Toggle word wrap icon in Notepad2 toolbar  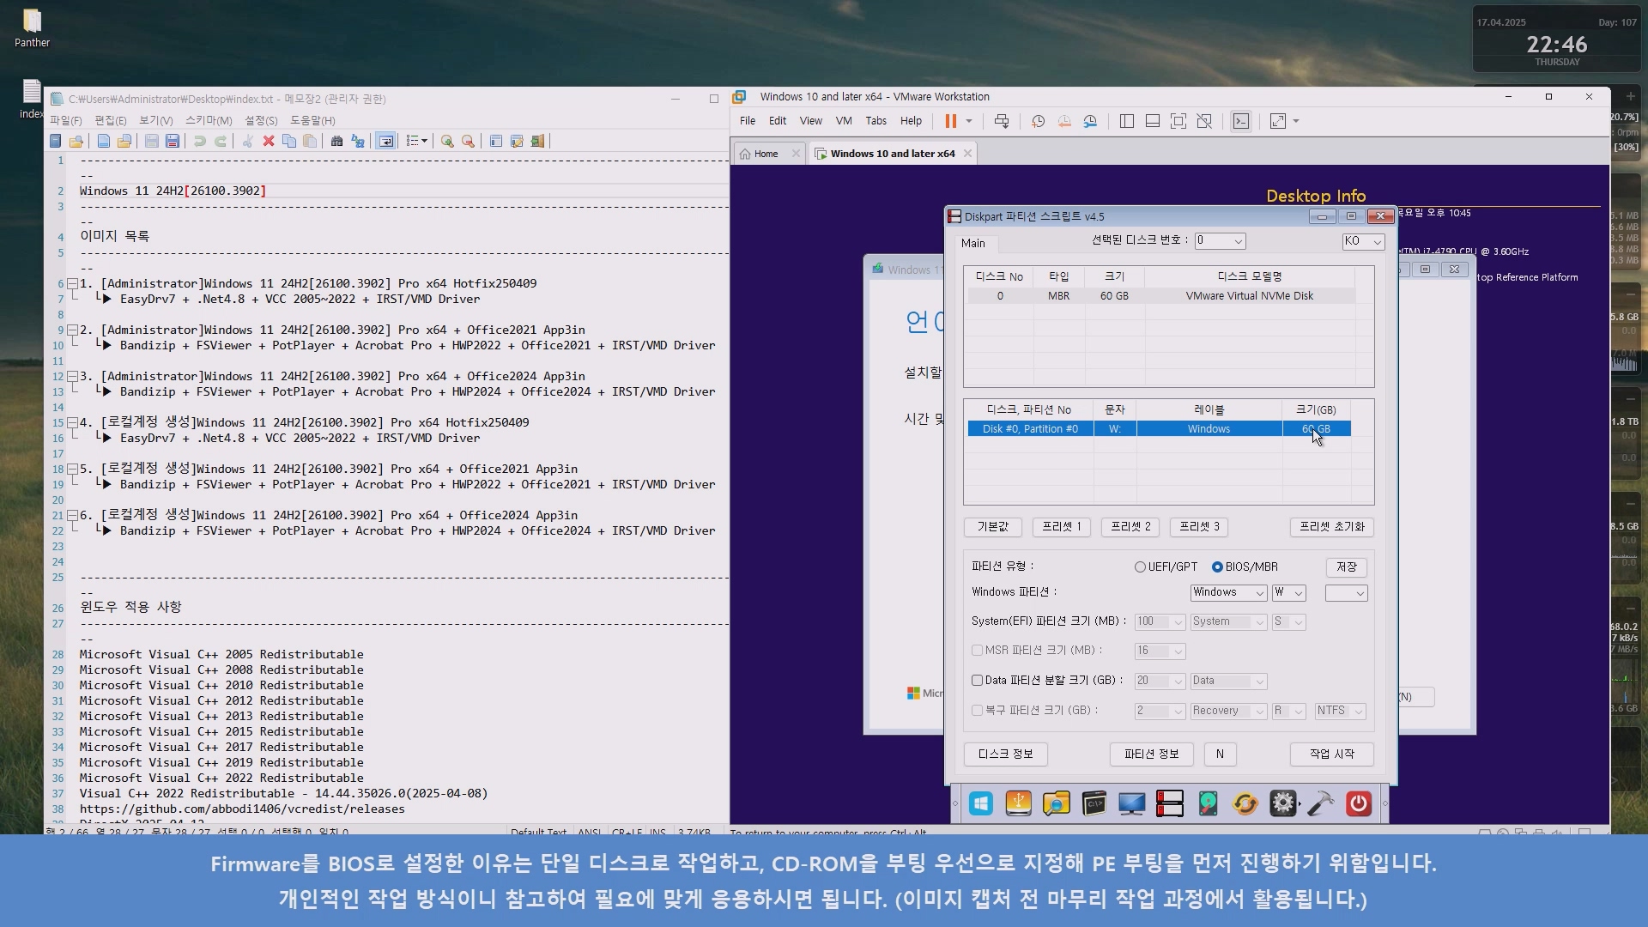(x=386, y=141)
